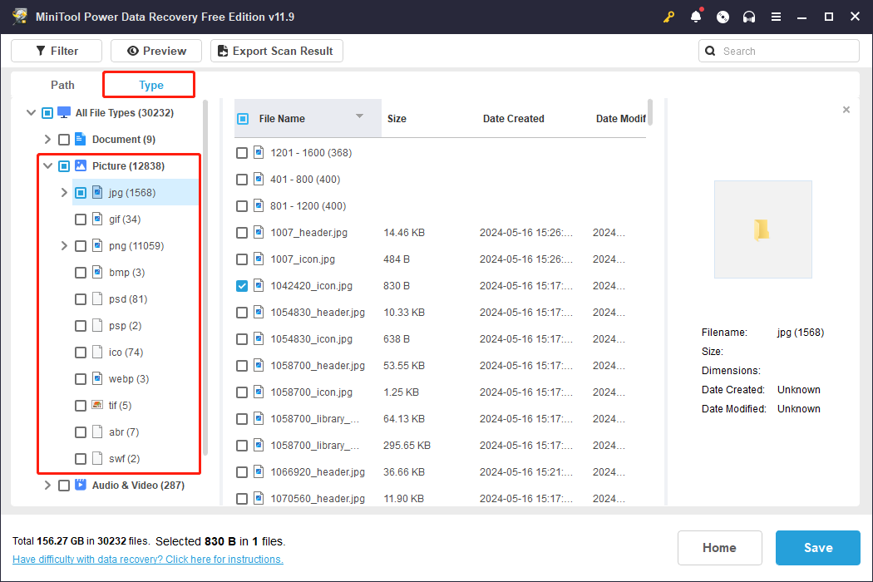873x582 pixels.
Task: Click the Home button
Action: 719,547
